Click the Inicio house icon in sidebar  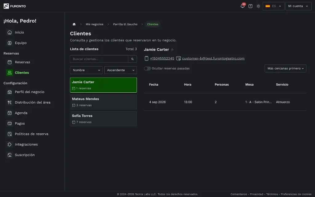10,32
